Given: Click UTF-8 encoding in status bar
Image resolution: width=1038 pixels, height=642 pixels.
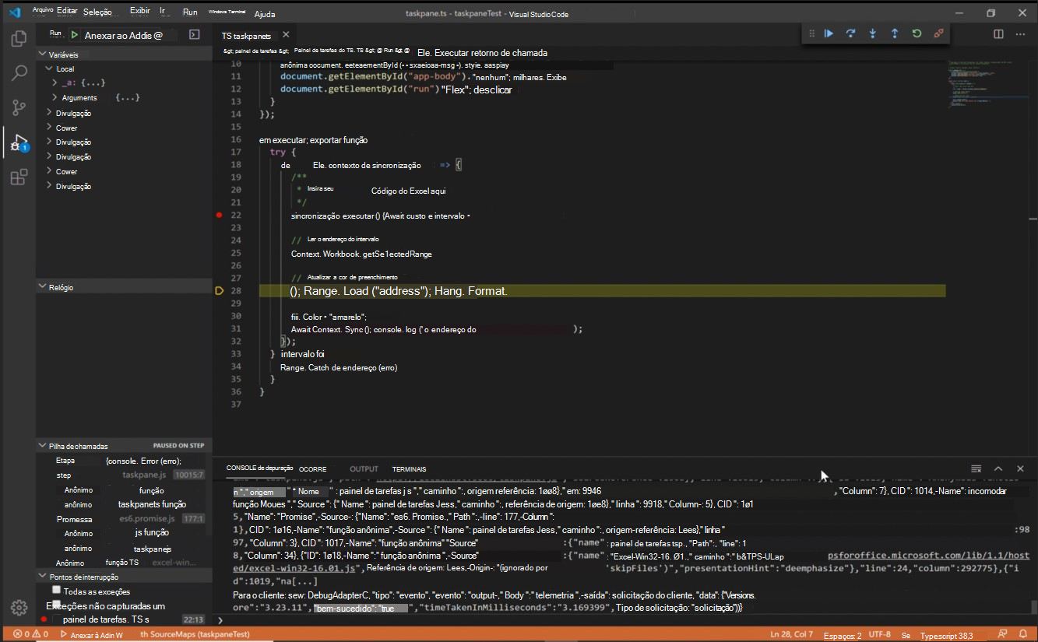Looking at the screenshot, I should [879, 634].
